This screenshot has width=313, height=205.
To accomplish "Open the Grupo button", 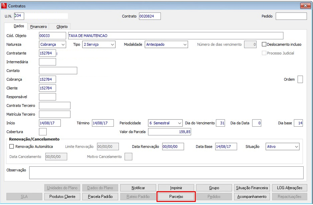I will [x=214, y=188].
